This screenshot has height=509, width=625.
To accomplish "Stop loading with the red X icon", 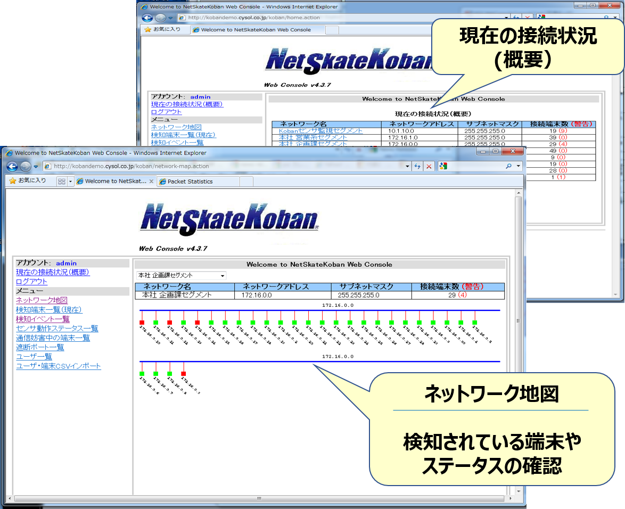I will coord(429,166).
